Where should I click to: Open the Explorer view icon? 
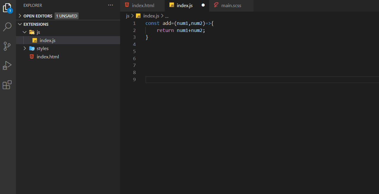[7, 7]
